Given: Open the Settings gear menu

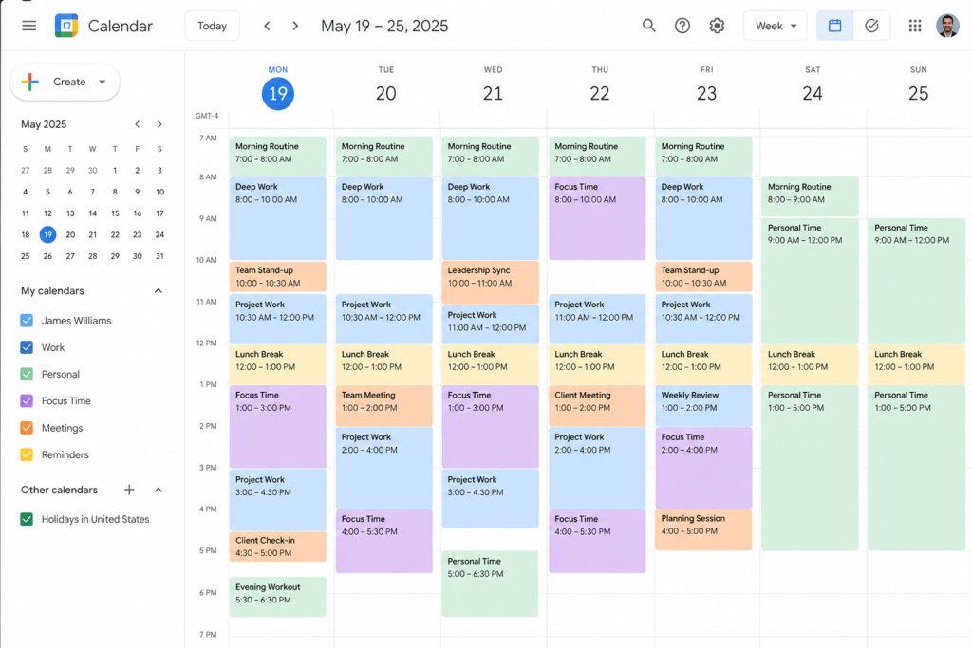Looking at the screenshot, I should click(717, 26).
